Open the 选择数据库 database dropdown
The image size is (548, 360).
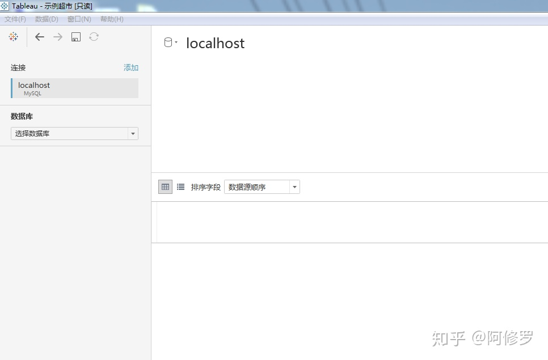[x=74, y=133]
